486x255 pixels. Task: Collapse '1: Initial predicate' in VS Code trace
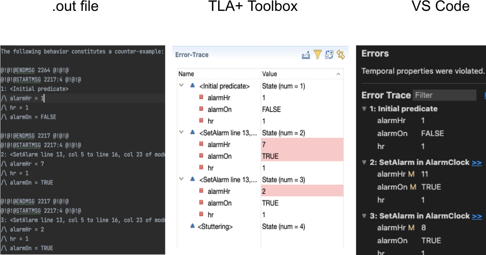click(x=364, y=109)
